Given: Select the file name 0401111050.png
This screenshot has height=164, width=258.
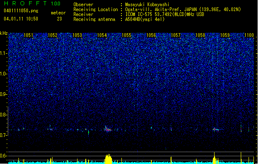Looking at the screenshot, I should [x=21, y=11].
